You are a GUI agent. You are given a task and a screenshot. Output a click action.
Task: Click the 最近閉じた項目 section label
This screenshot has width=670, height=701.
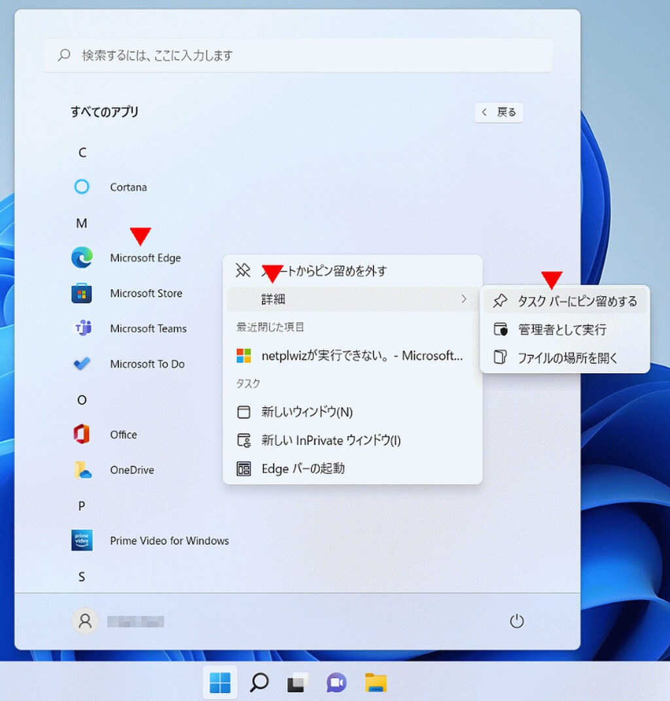point(270,327)
